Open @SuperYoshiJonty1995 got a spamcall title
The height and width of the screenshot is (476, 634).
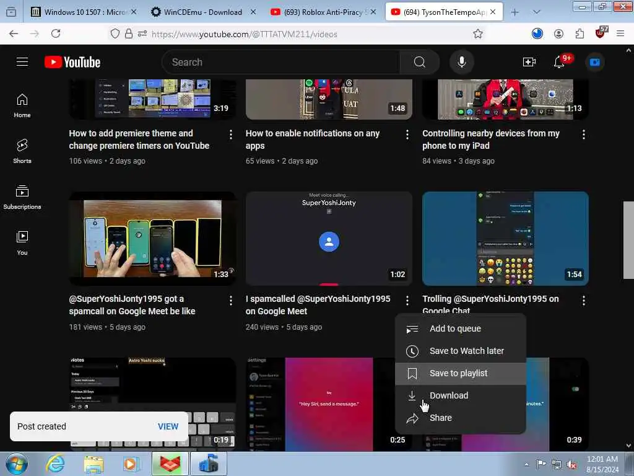[x=132, y=305]
